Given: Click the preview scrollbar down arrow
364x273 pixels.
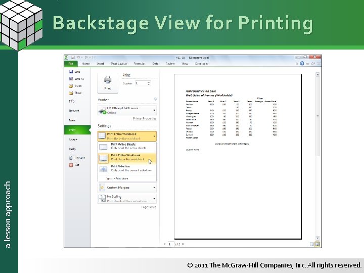Looking at the screenshot, I should (317, 238).
